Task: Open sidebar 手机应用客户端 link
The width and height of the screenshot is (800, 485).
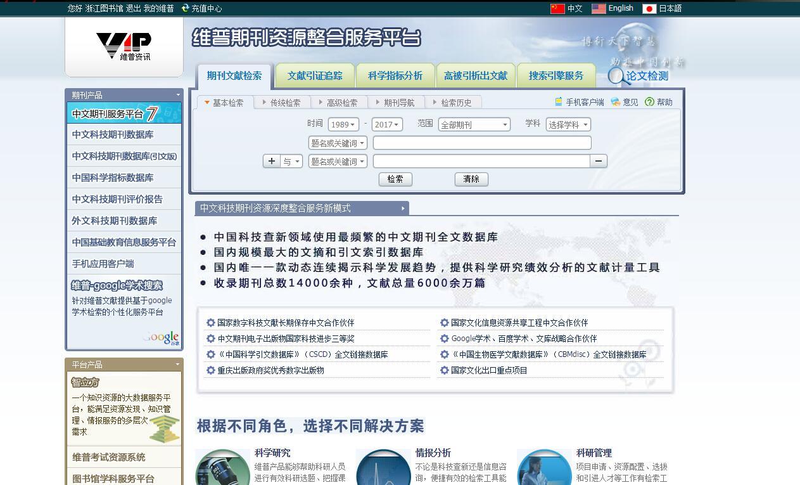Action: (103, 264)
